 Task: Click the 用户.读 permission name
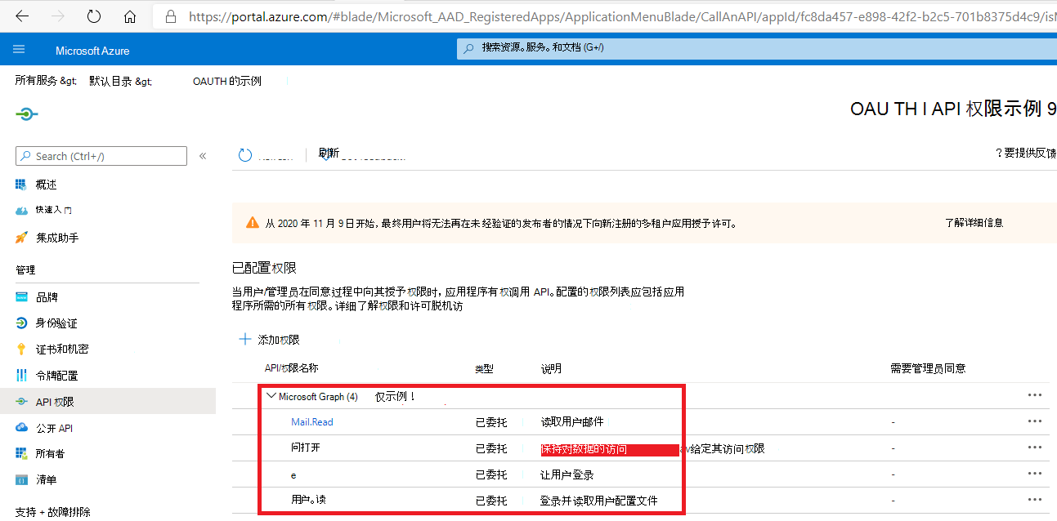(x=309, y=500)
